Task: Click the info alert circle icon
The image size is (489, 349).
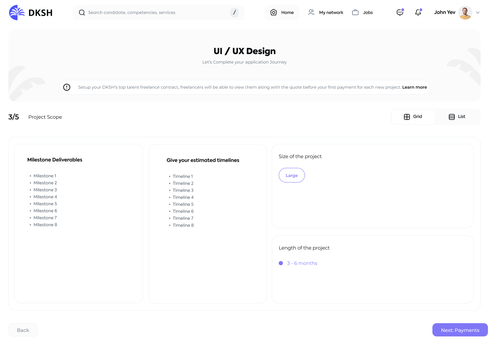Action: 67,87
